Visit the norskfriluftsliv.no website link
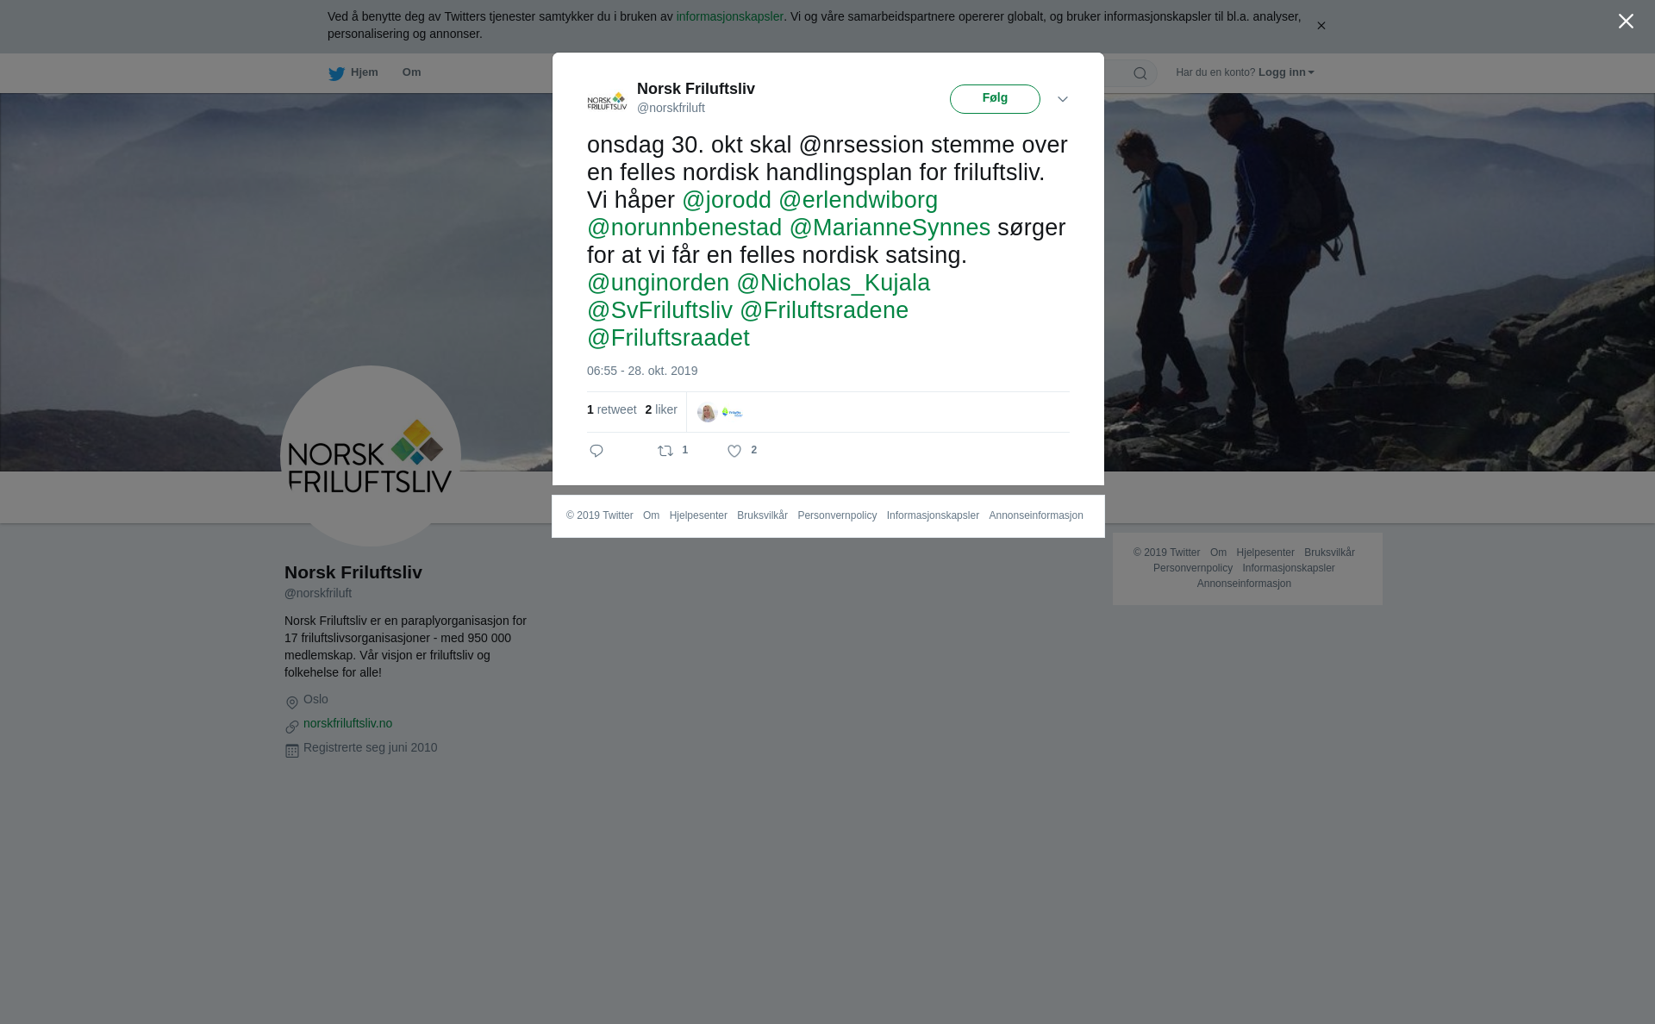Image resolution: width=1655 pixels, height=1024 pixels. (x=347, y=723)
